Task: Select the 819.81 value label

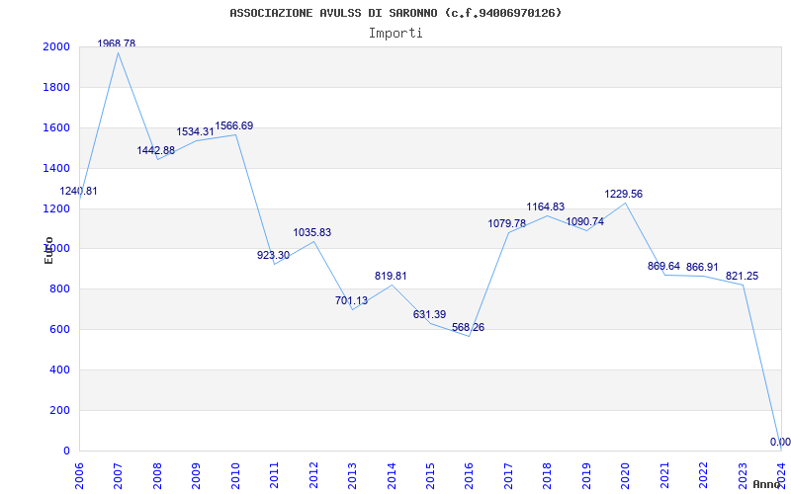Action: coord(391,276)
